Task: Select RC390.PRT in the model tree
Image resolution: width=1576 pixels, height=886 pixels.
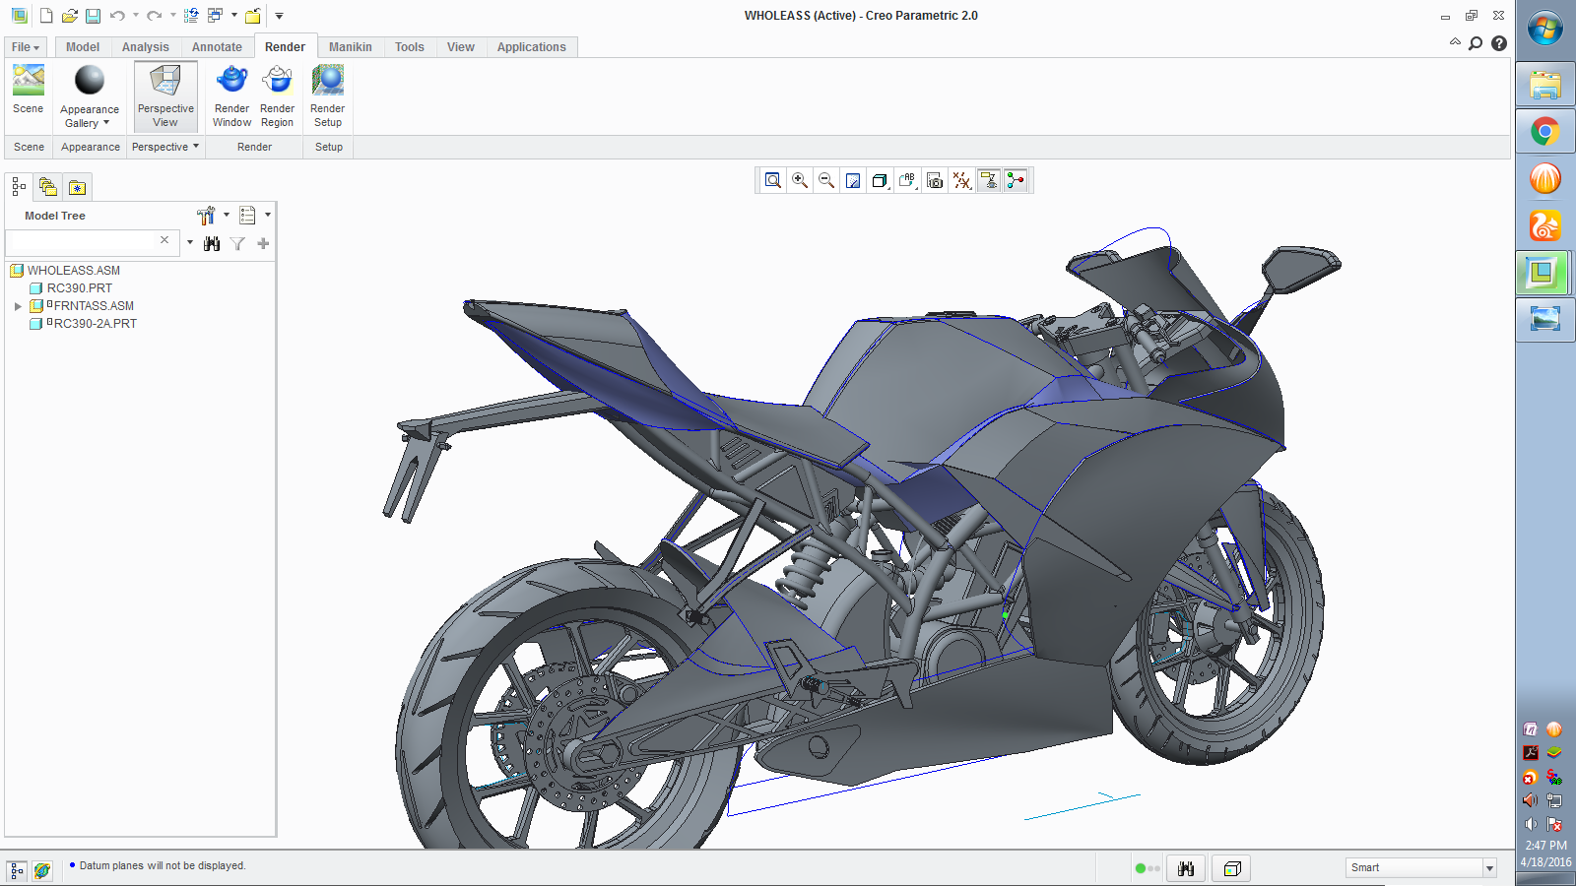Action: pyautogui.click(x=80, y=288)
